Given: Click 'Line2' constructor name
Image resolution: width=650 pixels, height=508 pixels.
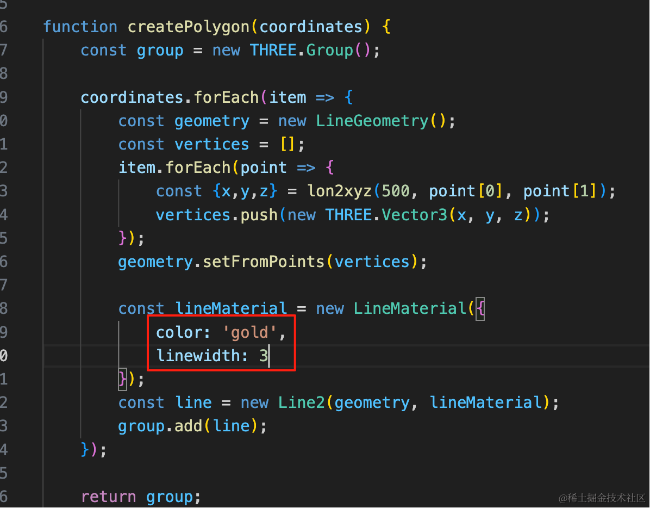Looking at the screenshot, I should coord(301,403).
